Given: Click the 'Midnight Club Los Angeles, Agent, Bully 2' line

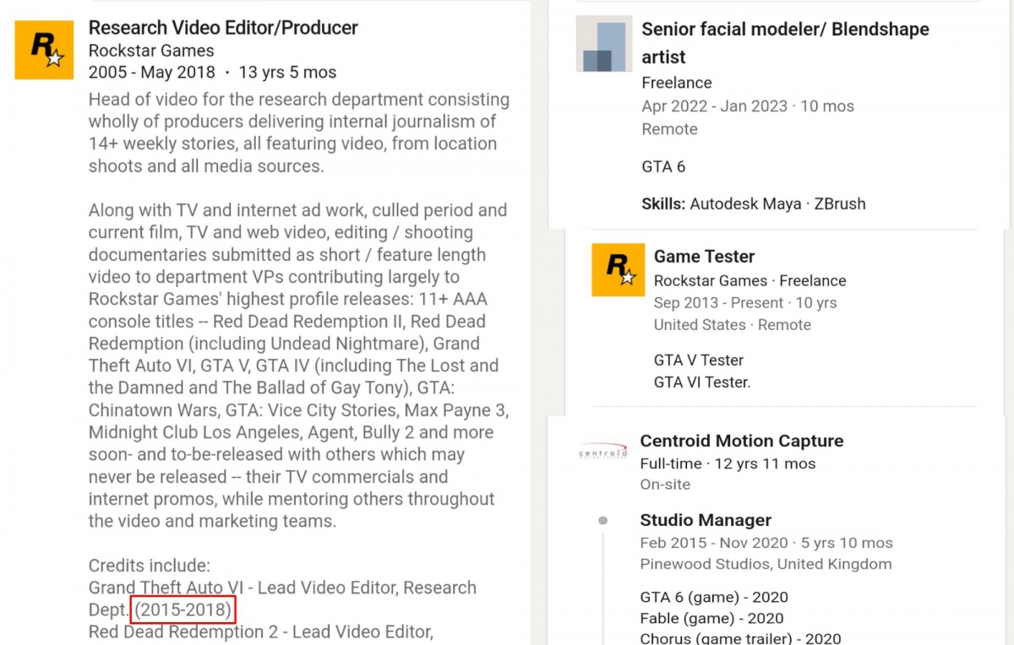Looking at the screenshot, I should [291, 432].
